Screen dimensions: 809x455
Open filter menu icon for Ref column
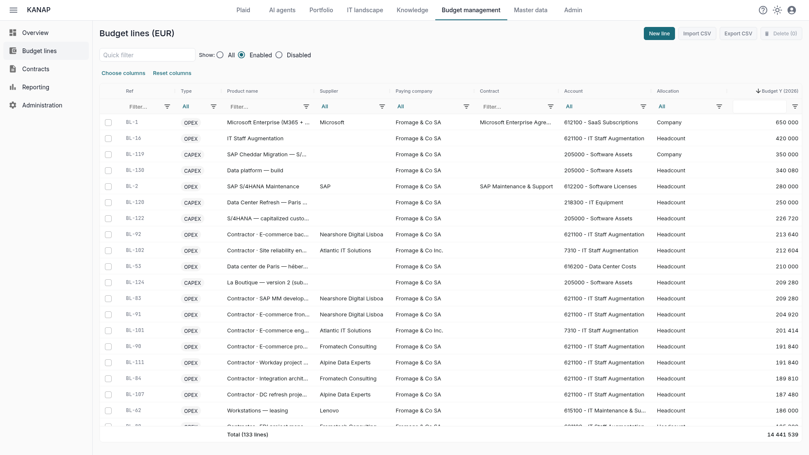click(167, 107)
